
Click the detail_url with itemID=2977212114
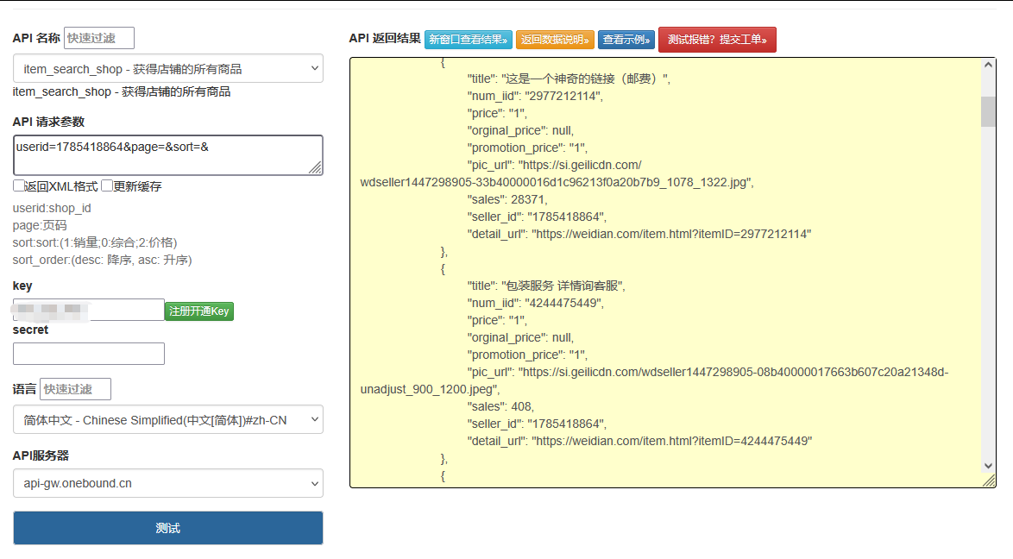pyautogui.click(x=639, y=234)
